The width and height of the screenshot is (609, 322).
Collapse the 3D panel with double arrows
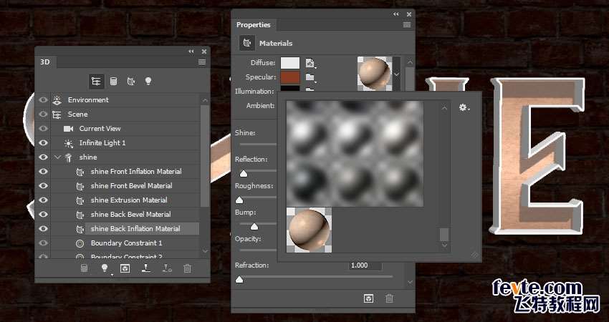tap(191, 52)
